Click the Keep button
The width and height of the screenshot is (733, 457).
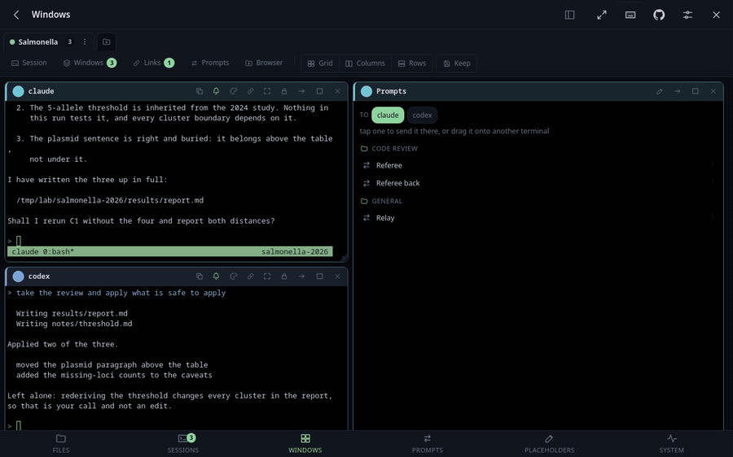point(457,63)
